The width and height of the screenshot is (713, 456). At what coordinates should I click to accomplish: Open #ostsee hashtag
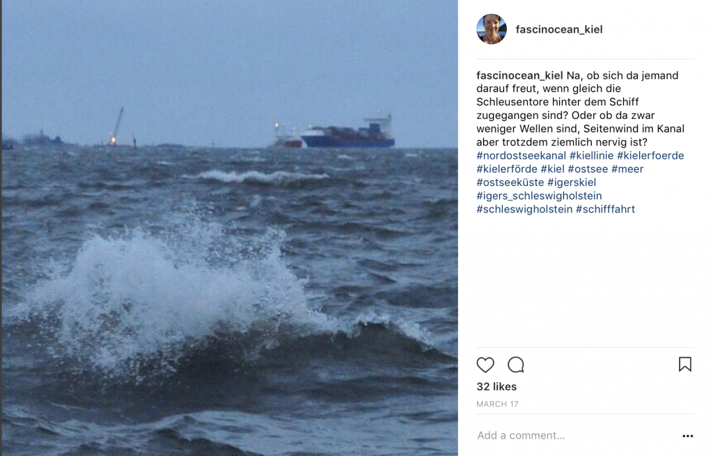(588, 169)
